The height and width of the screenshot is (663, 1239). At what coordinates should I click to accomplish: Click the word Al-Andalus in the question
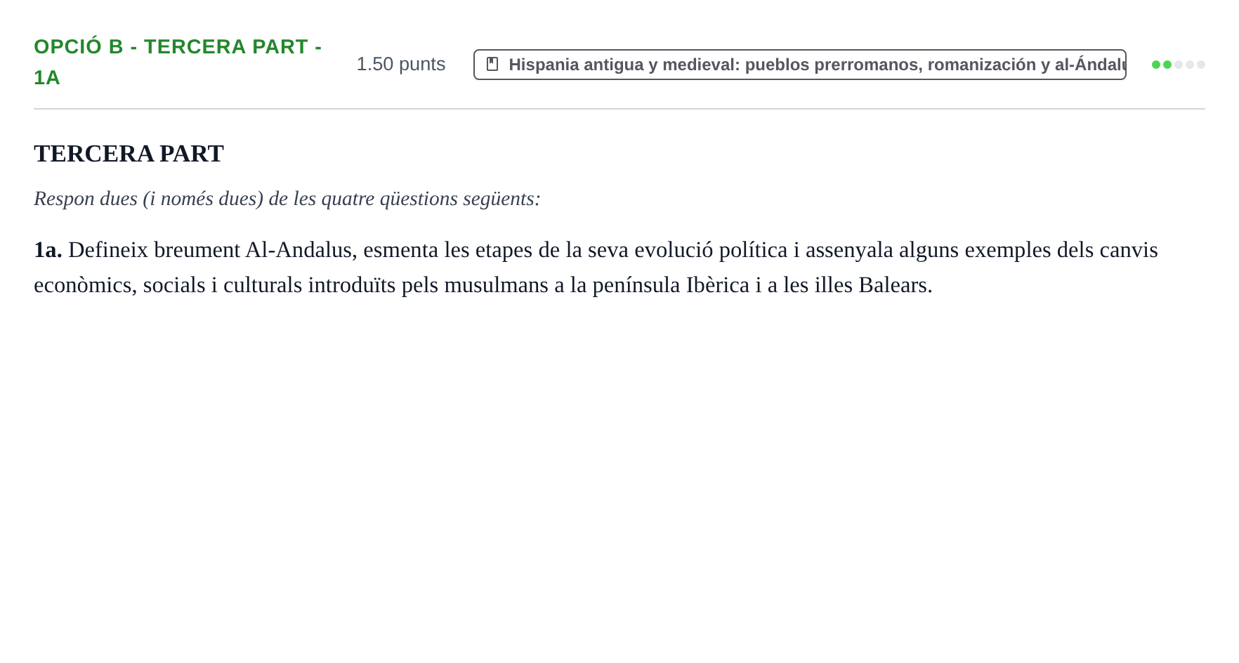pyautogui.click(x=299, y=250)
